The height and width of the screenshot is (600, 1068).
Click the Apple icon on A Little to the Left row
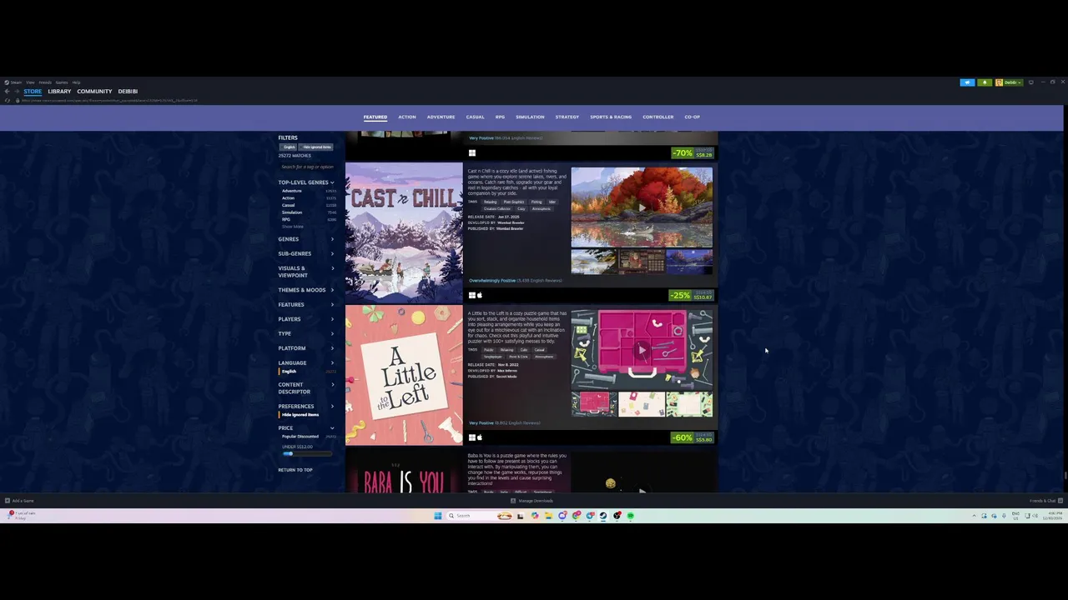(480, 437)
